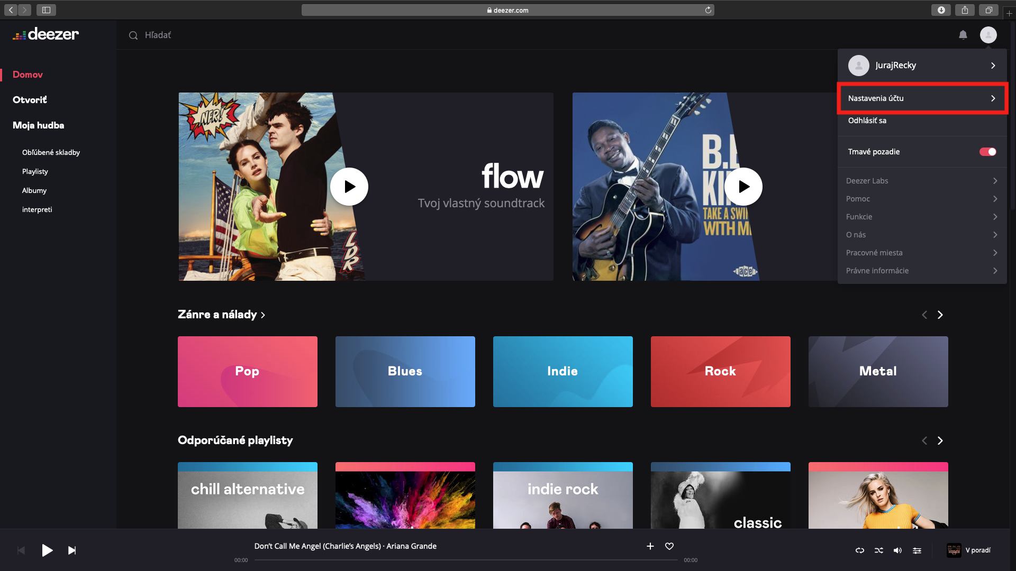Go to previous track

[x=21, y=550]
